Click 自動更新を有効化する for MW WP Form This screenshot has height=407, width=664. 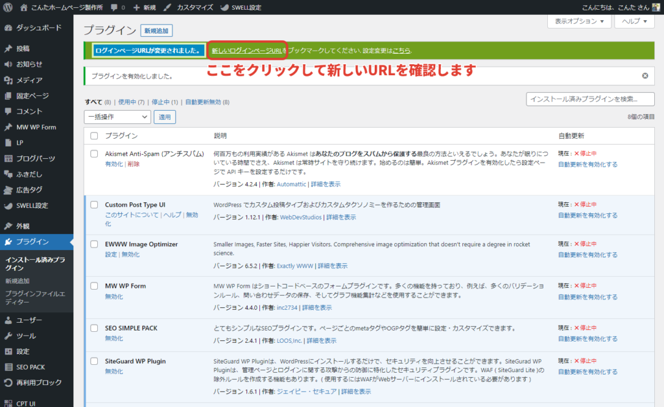point(587,297)
